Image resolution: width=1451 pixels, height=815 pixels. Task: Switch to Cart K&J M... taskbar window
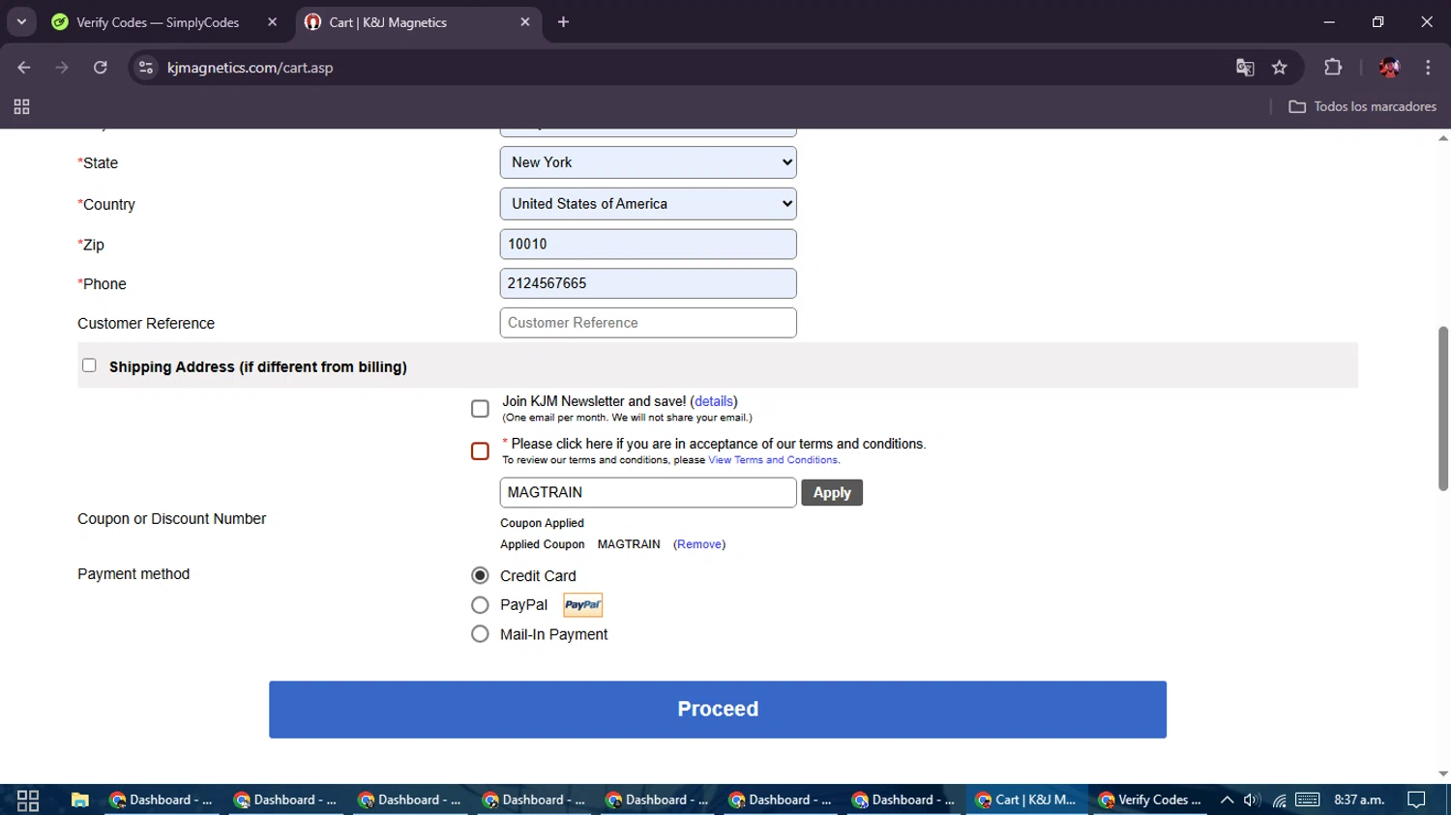click(x=1026, y=800)
